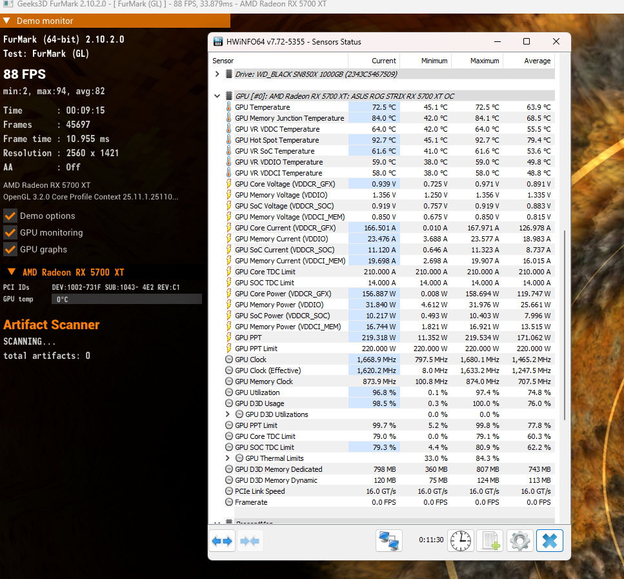Select the GPU Temperature row label

tap(262, 107)
